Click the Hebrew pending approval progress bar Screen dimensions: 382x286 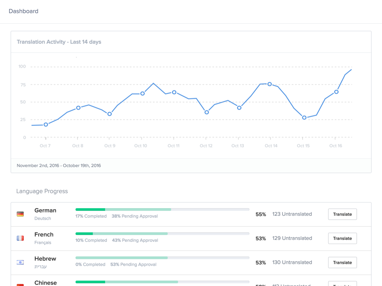tap(122, 258)
